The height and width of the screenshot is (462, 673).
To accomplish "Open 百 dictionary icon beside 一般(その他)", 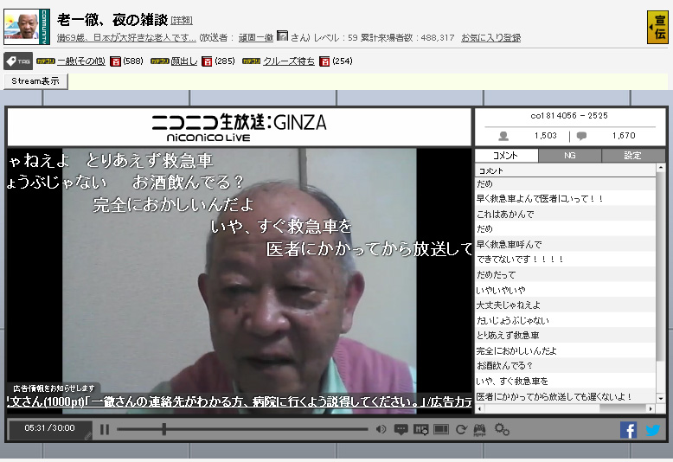I will point(115,61).
